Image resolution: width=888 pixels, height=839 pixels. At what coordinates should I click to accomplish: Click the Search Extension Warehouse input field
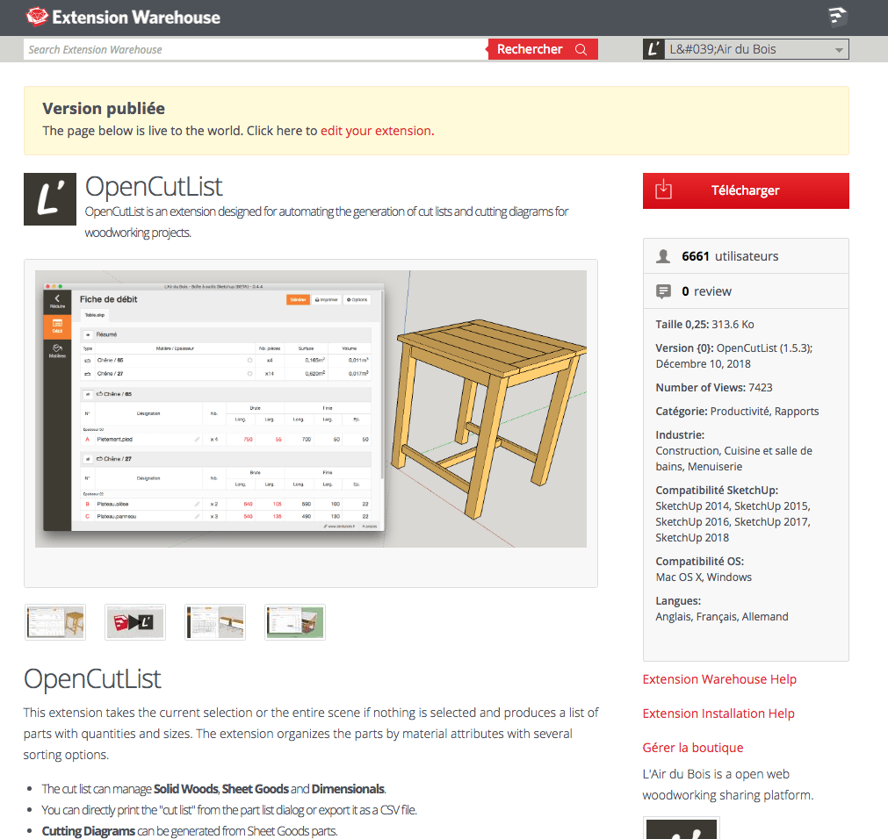coord(256,49)
